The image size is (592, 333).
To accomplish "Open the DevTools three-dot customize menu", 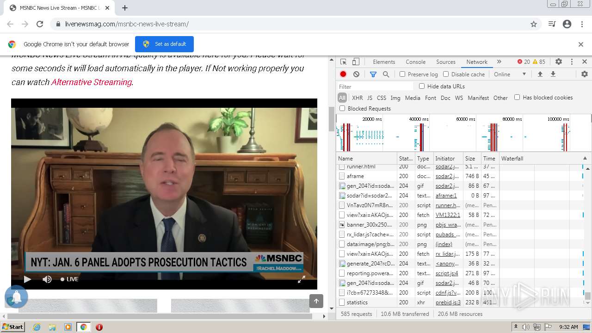I will point(572,62).
